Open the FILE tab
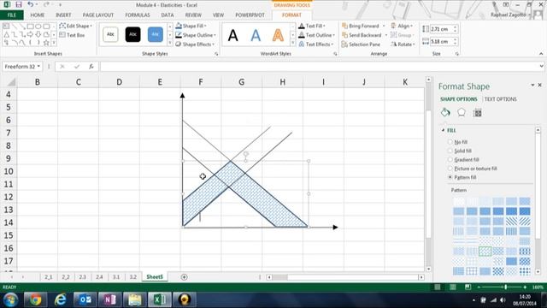Viewport: 547px width, 308px height. point(12,15)
